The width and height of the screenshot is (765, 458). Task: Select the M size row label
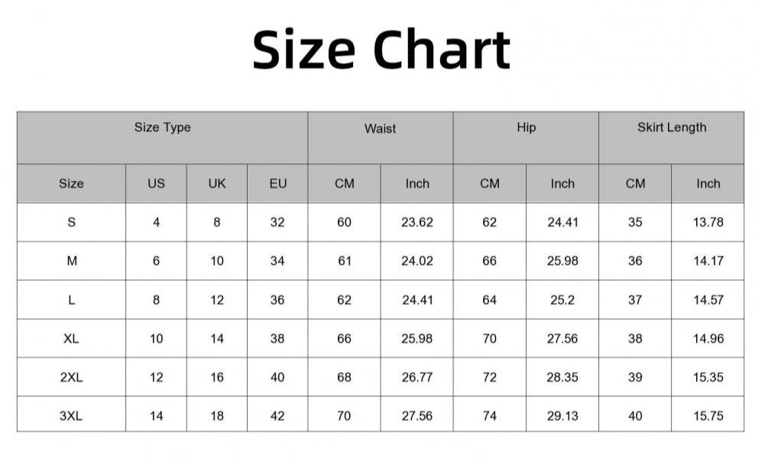71,261
